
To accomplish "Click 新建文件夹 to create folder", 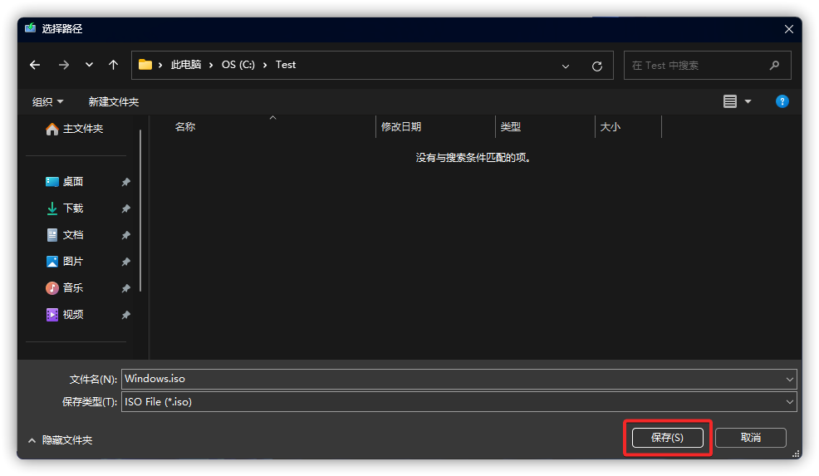I will 113,102.
